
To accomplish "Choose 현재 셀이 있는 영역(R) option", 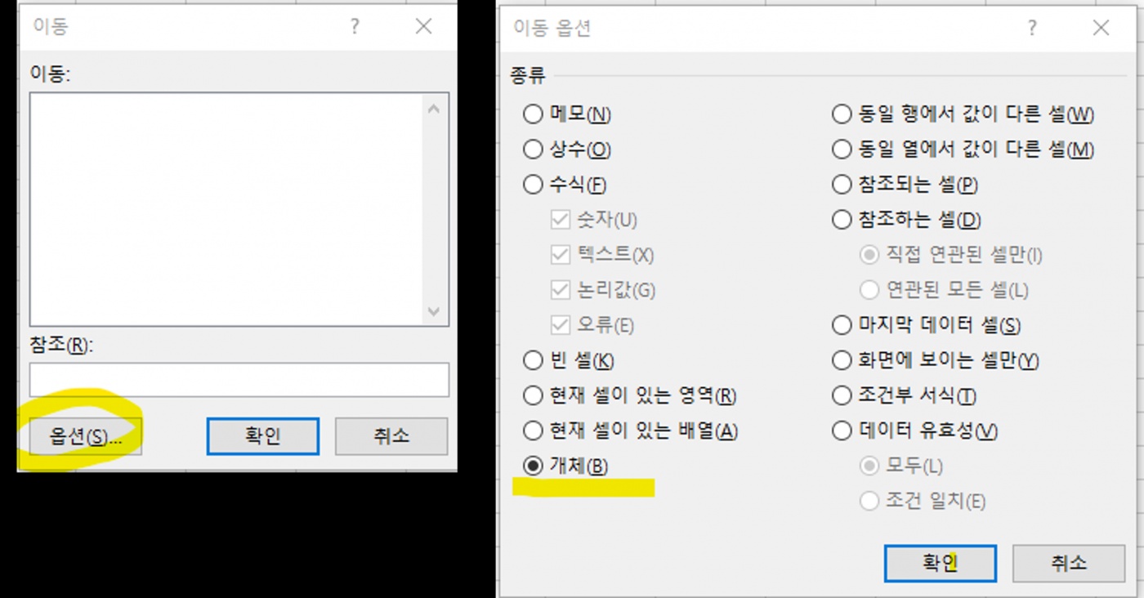I will [533, 396].
